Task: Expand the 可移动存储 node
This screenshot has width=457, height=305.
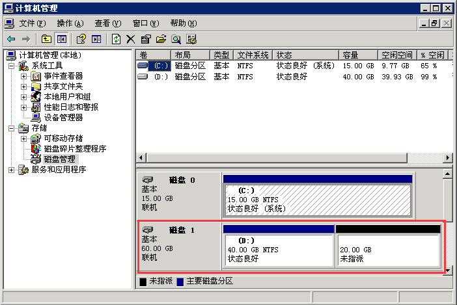Action: pyautogui.click(x=23, y=139)
